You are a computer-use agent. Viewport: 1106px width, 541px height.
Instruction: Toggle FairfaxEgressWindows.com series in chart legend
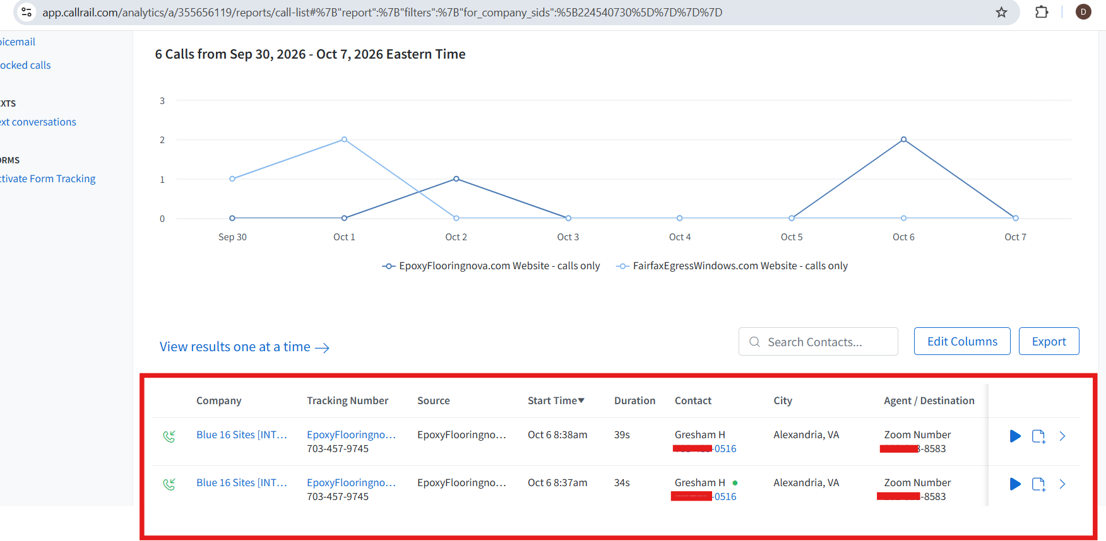tap(732, 266)
